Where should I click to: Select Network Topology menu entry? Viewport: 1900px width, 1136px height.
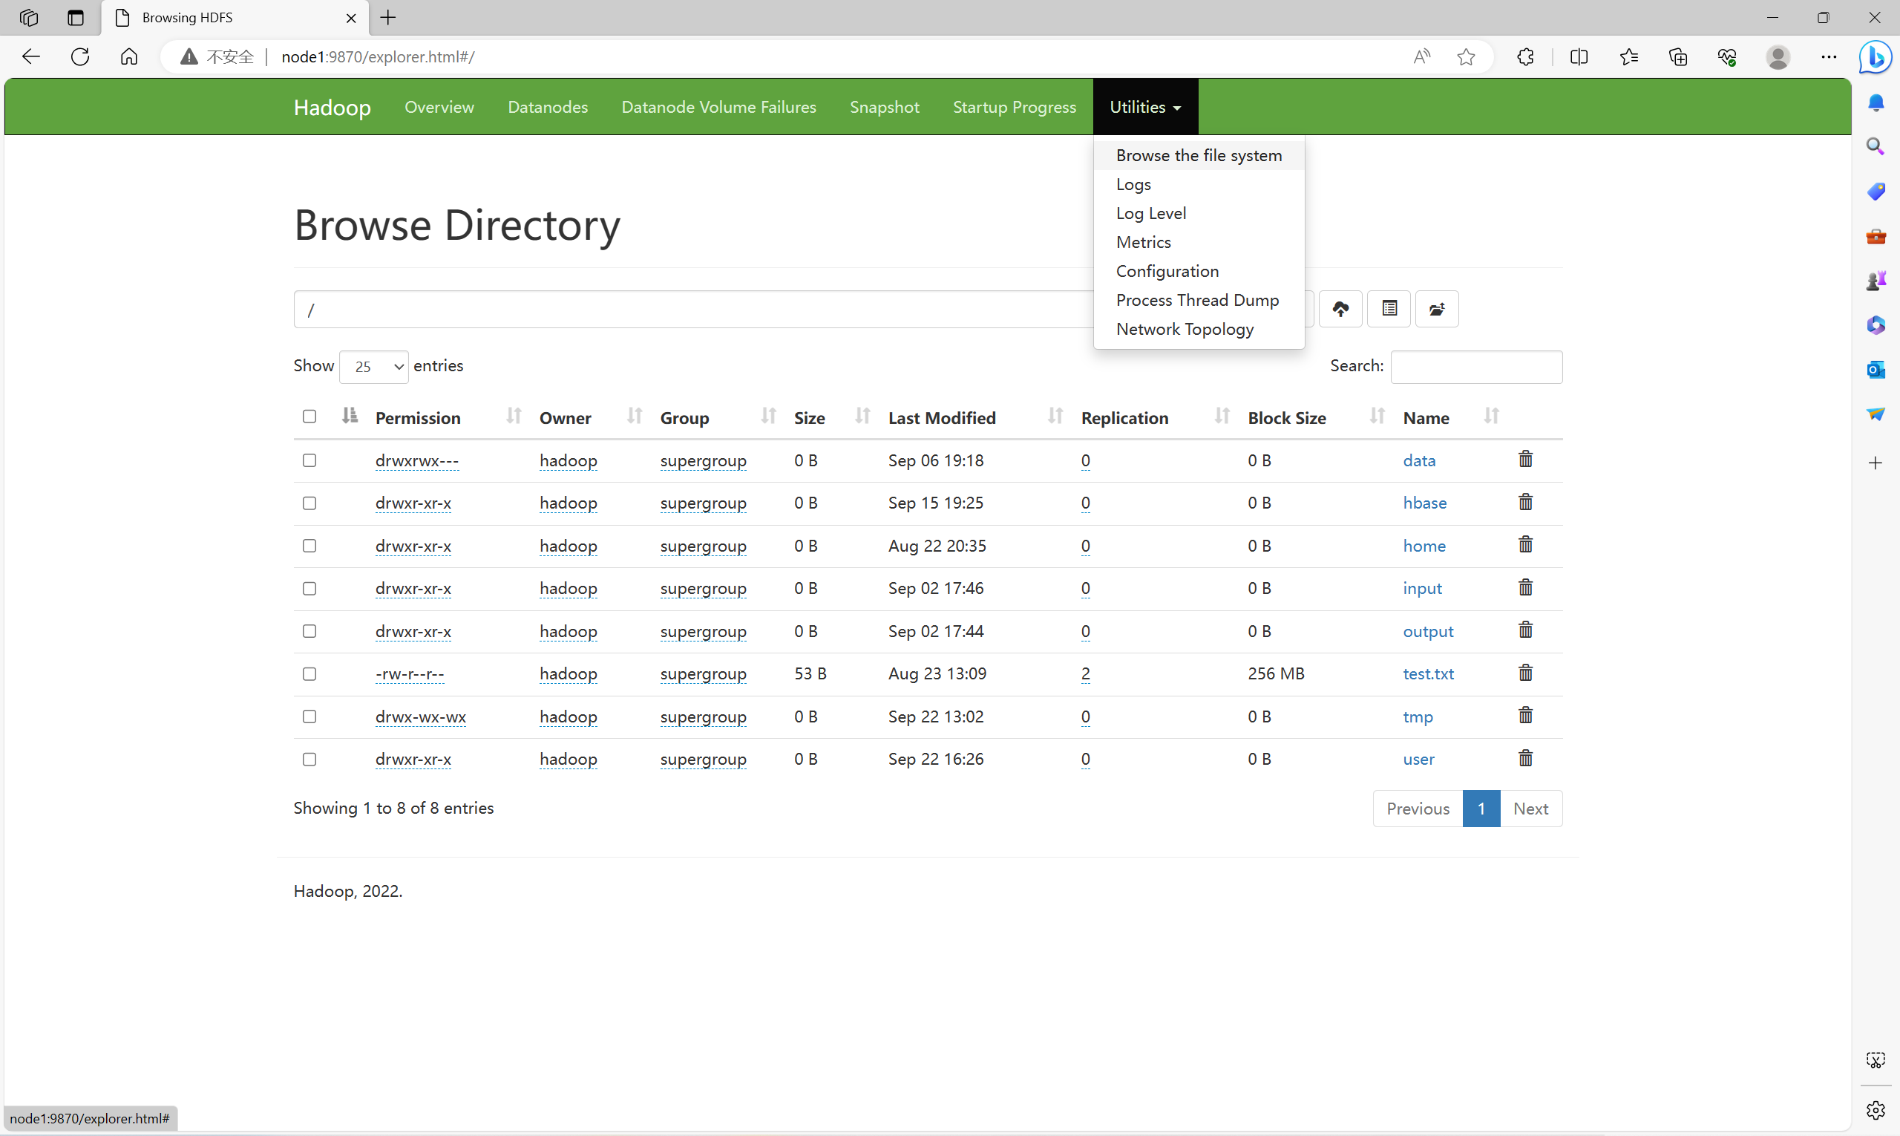[x=1184, y=329]
